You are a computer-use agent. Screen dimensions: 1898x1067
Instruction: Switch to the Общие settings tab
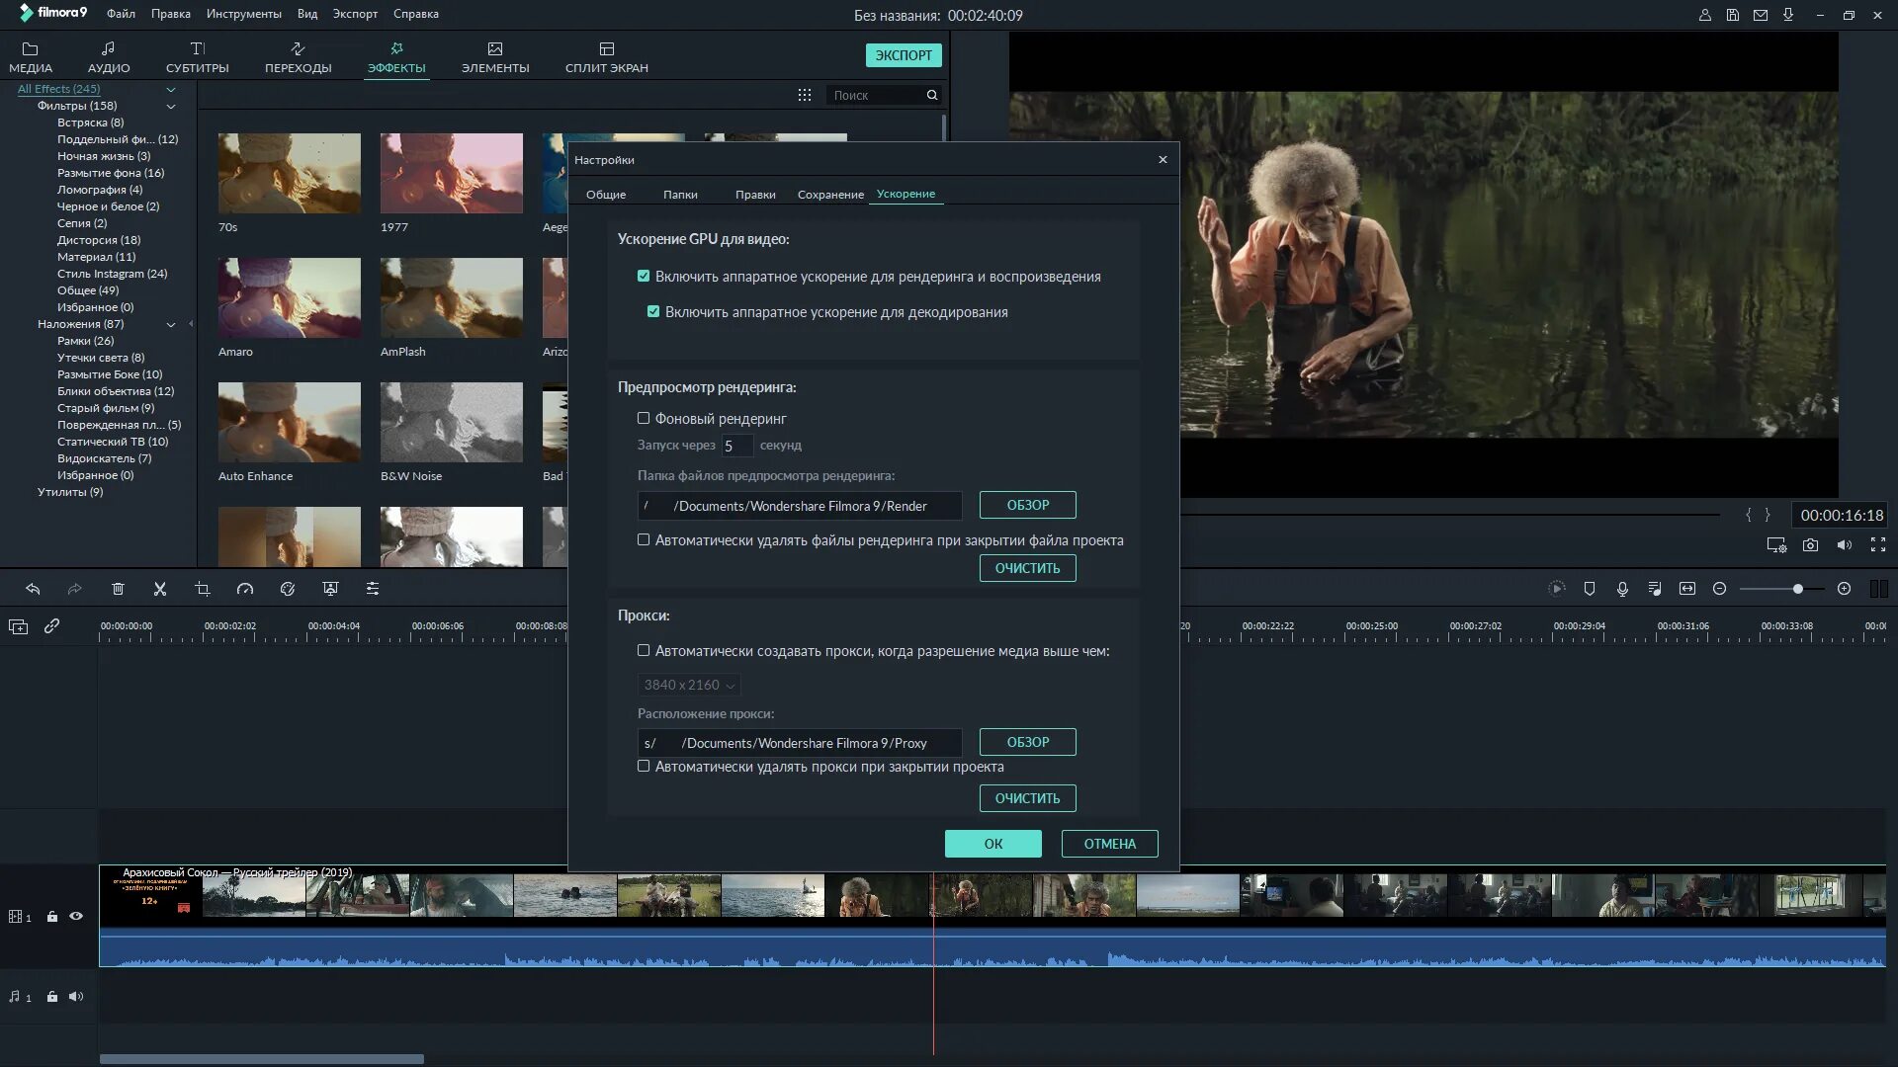click(605, 195)
